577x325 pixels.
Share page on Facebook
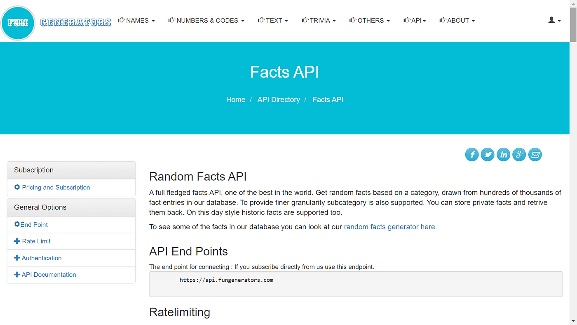(472, 155)
